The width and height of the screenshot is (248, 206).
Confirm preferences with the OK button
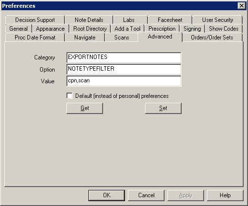point(106,195)
